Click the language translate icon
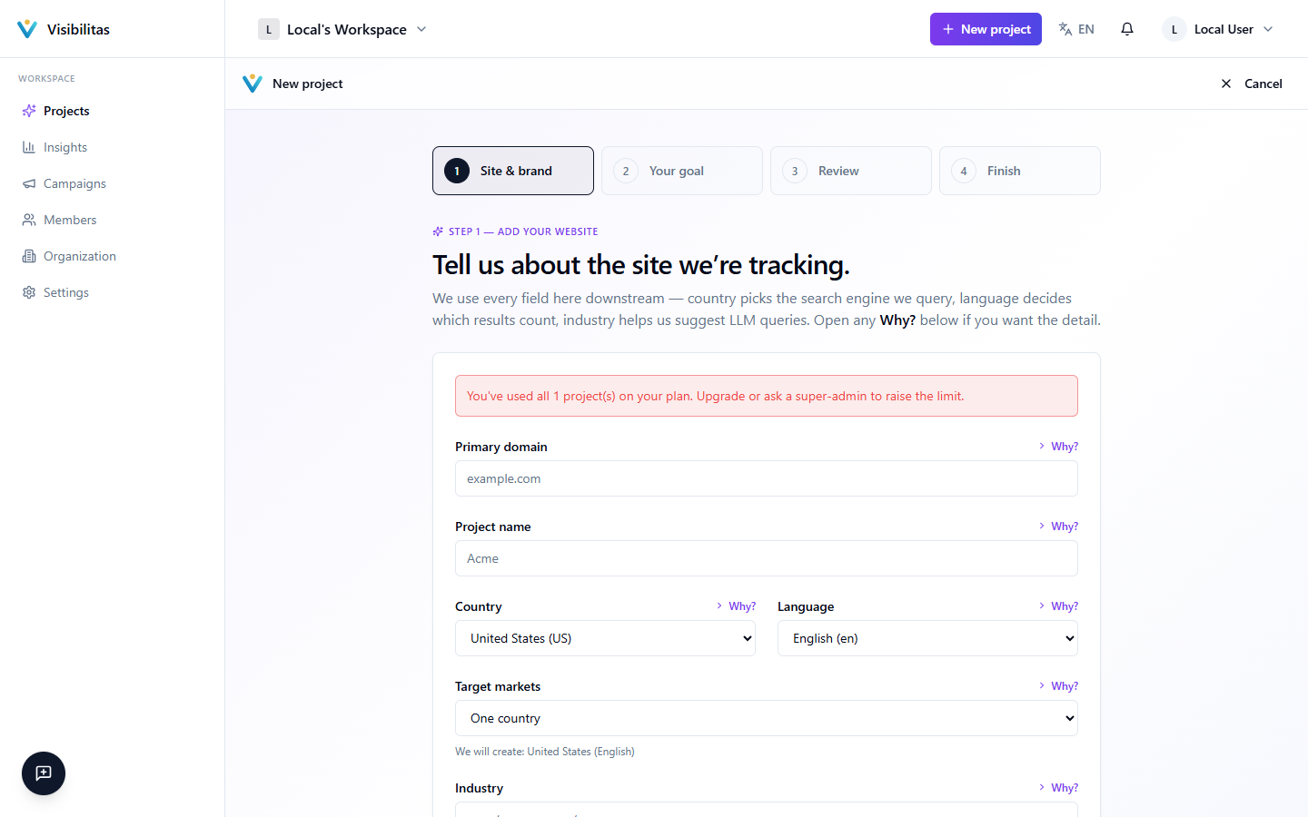Screen dimensions: 1308x817 click(1065, 29)
